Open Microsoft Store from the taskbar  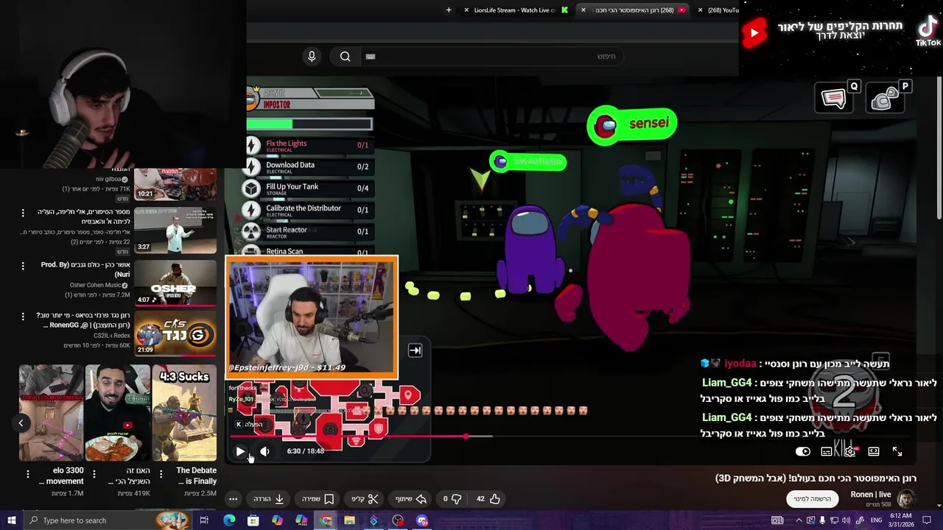253,520
